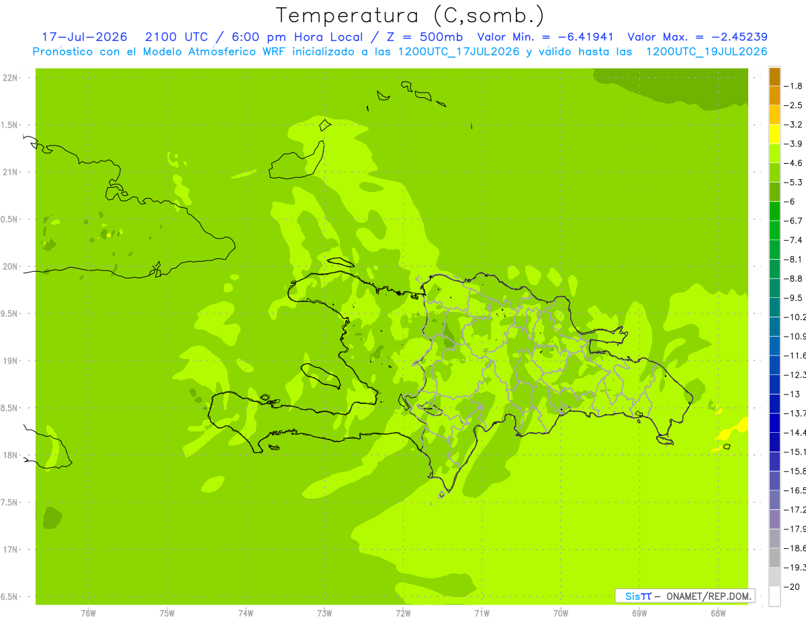Click the olive swatch between -5.3 and -6

click(774, 192)
